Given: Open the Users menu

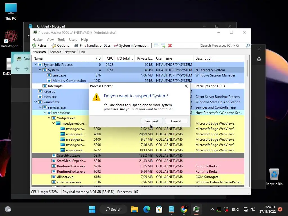Looking at the screenshot, I should tap(73, 40).
